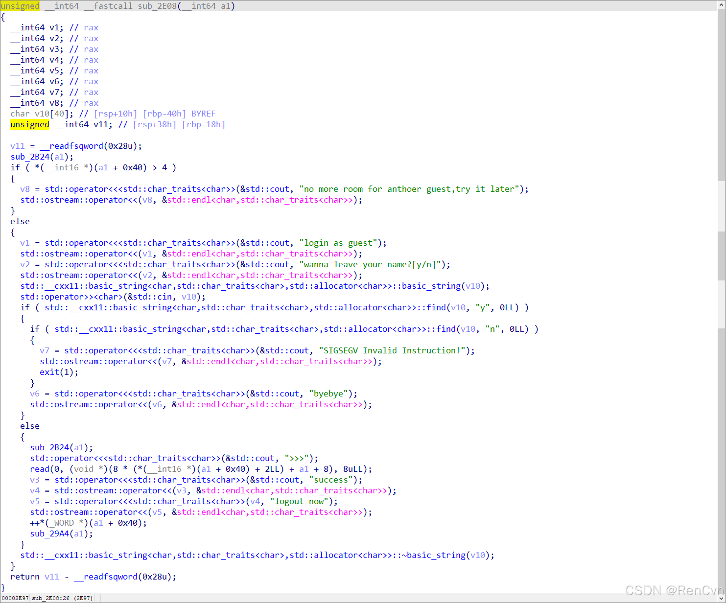
Task: Click v4 in the 'v4 = std::ostream::operator<<' assignment
Action: click(x=35, y=490)
